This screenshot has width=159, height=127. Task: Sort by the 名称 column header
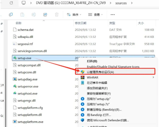pyautogui.click(x=18, y=23)
